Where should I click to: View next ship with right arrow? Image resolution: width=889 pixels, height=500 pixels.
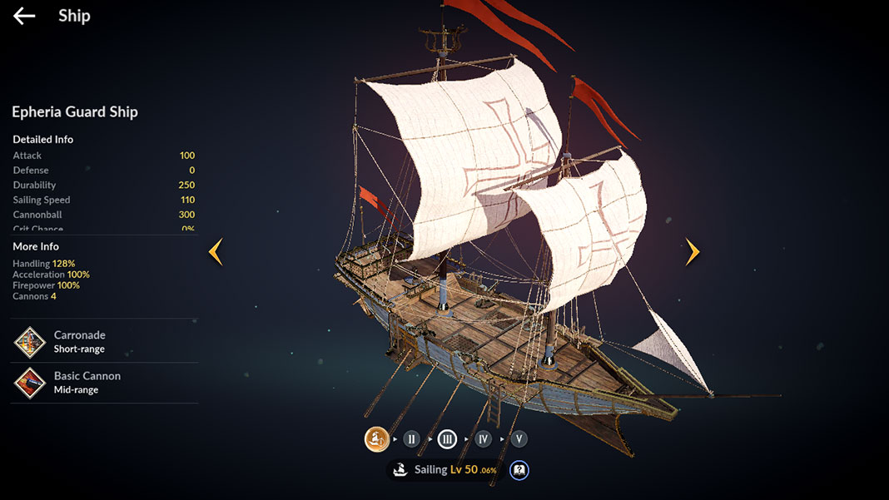tap(693, 252)
